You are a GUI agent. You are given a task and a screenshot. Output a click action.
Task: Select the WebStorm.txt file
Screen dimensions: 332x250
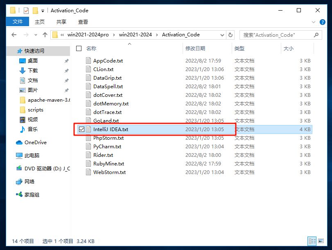[109, 172]
